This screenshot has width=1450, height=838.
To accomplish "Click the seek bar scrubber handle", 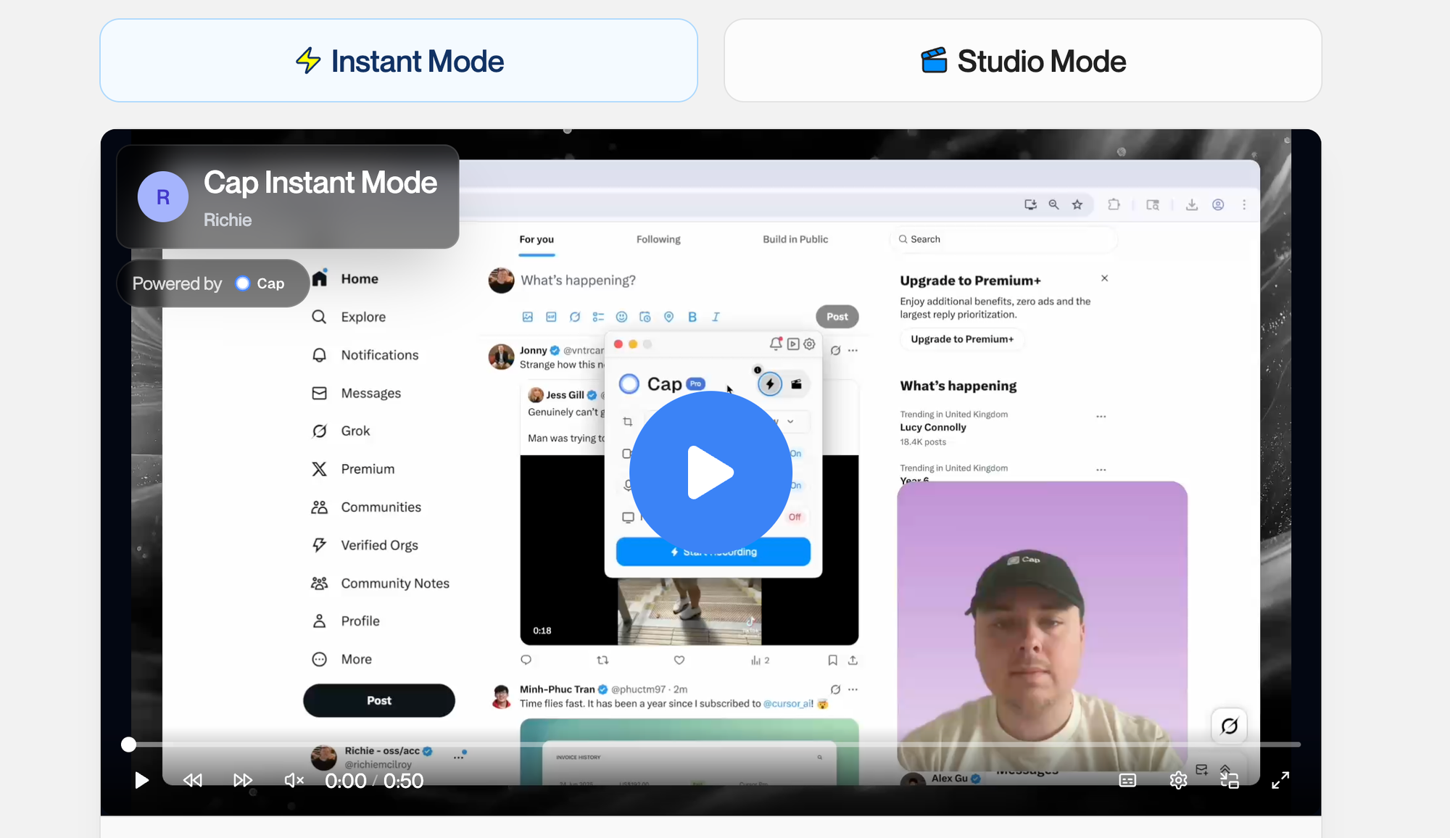I will (128, 744).
